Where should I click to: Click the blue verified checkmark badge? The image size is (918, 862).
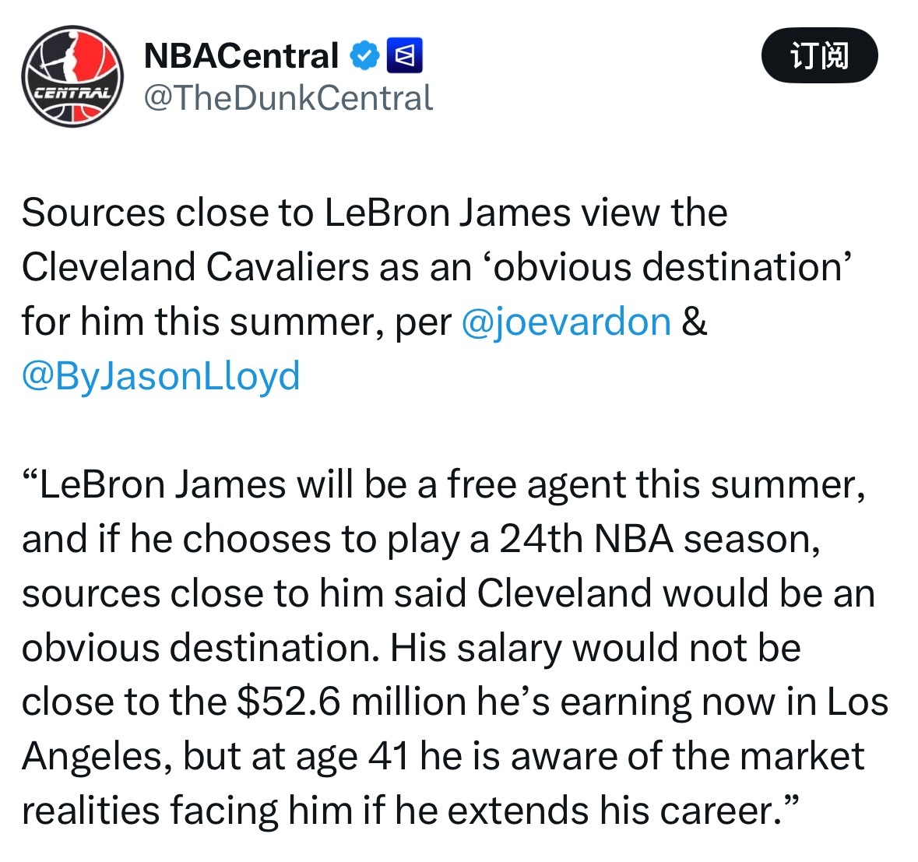coord(364,56)
